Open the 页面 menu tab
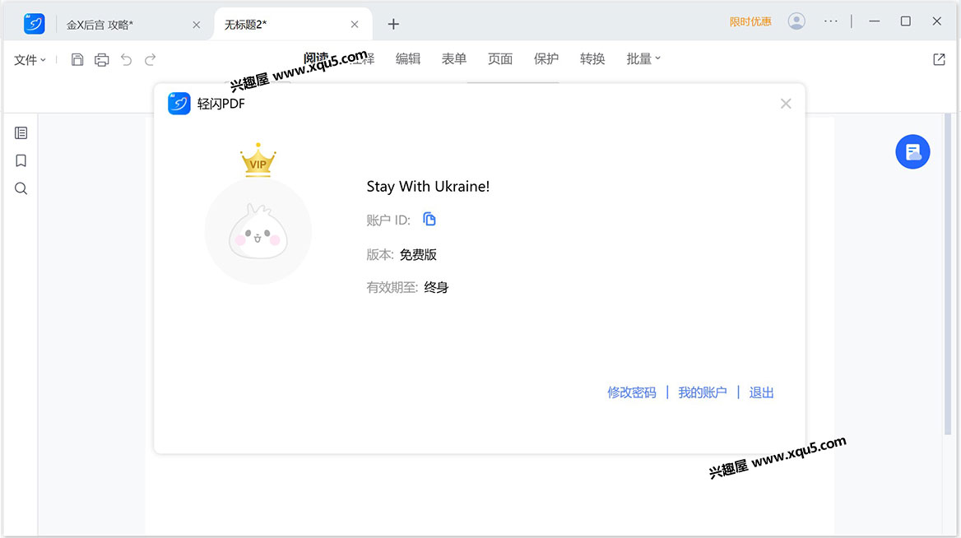961x538 pixels. [500, 59]
